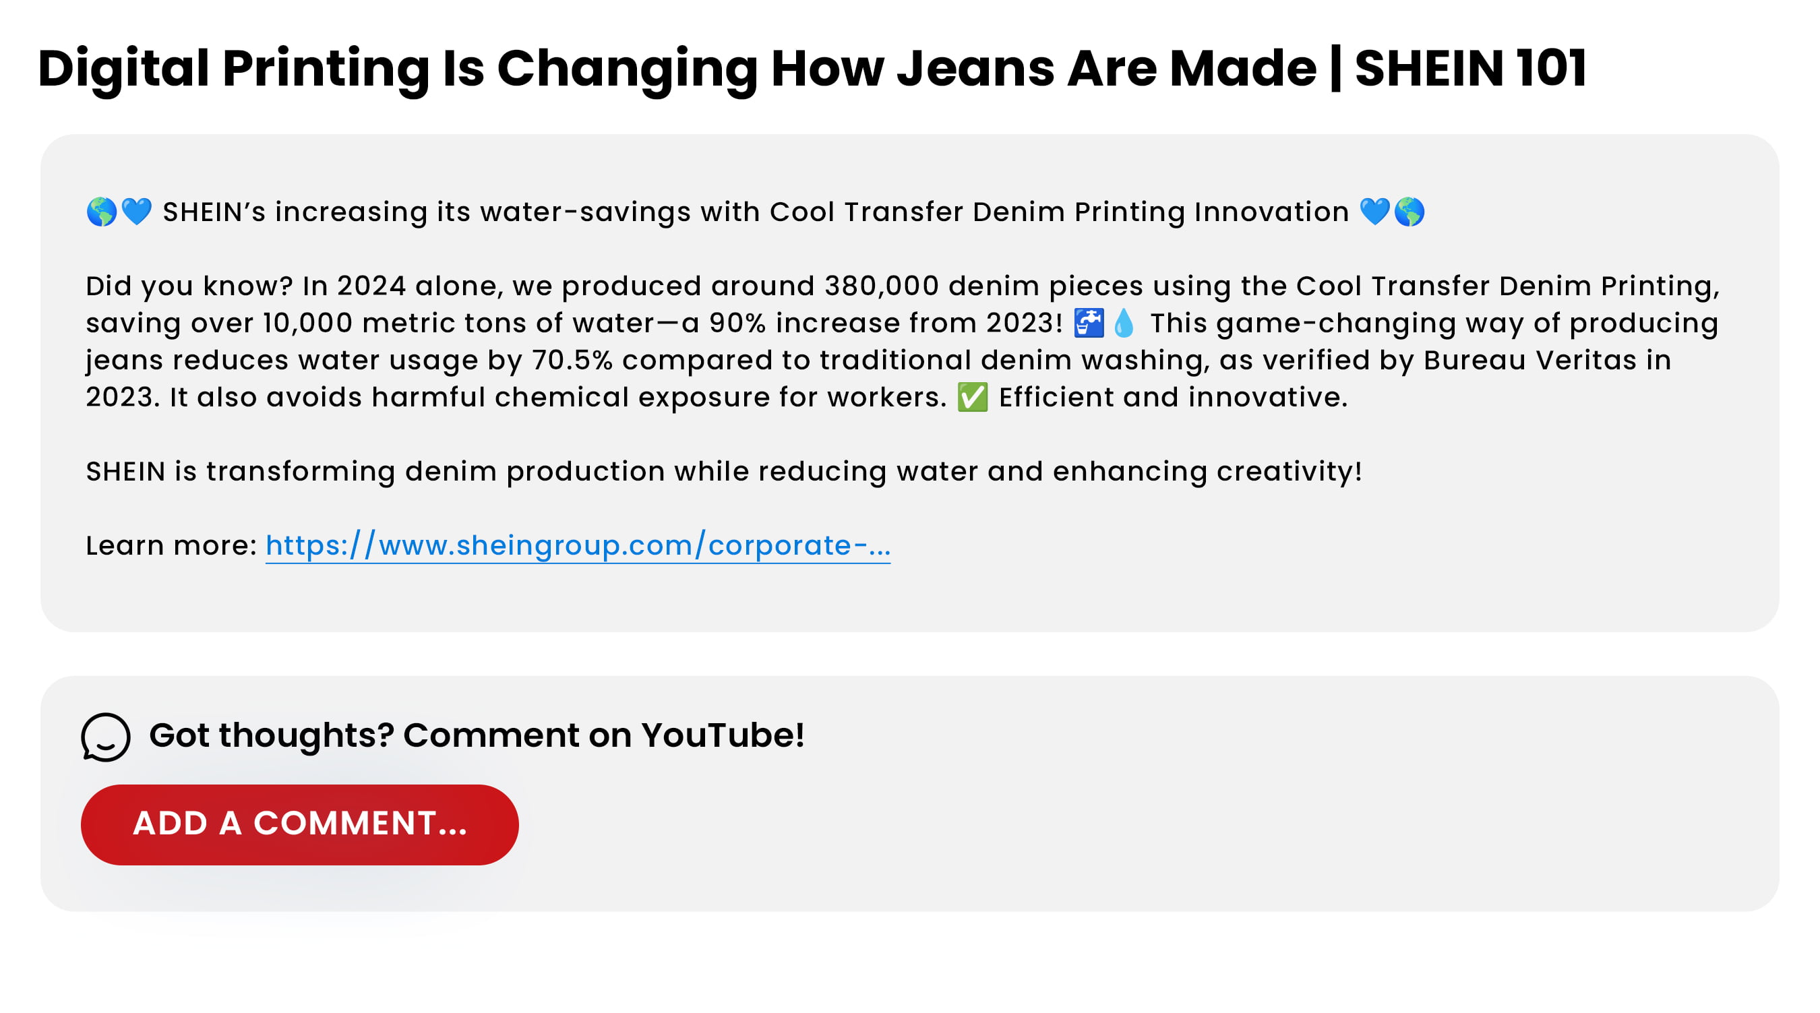The width and height of the screenshot is (1820, 1013).
Task: Click the globe emoji starting the description
Action: click(x=102, y=212)
